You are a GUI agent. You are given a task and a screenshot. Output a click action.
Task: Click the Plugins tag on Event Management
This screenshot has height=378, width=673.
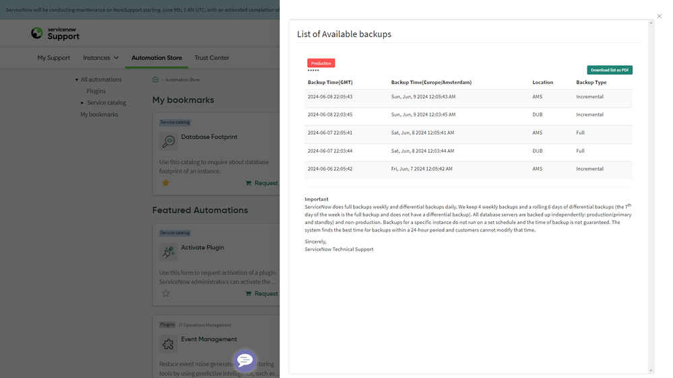pyautogui.click(x=167, y=325)
